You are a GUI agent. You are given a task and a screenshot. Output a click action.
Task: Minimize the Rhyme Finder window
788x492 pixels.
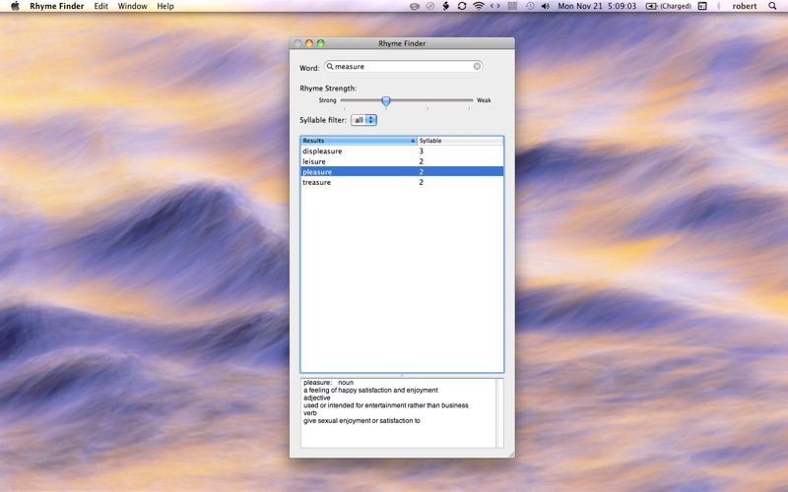click(309, 43)
